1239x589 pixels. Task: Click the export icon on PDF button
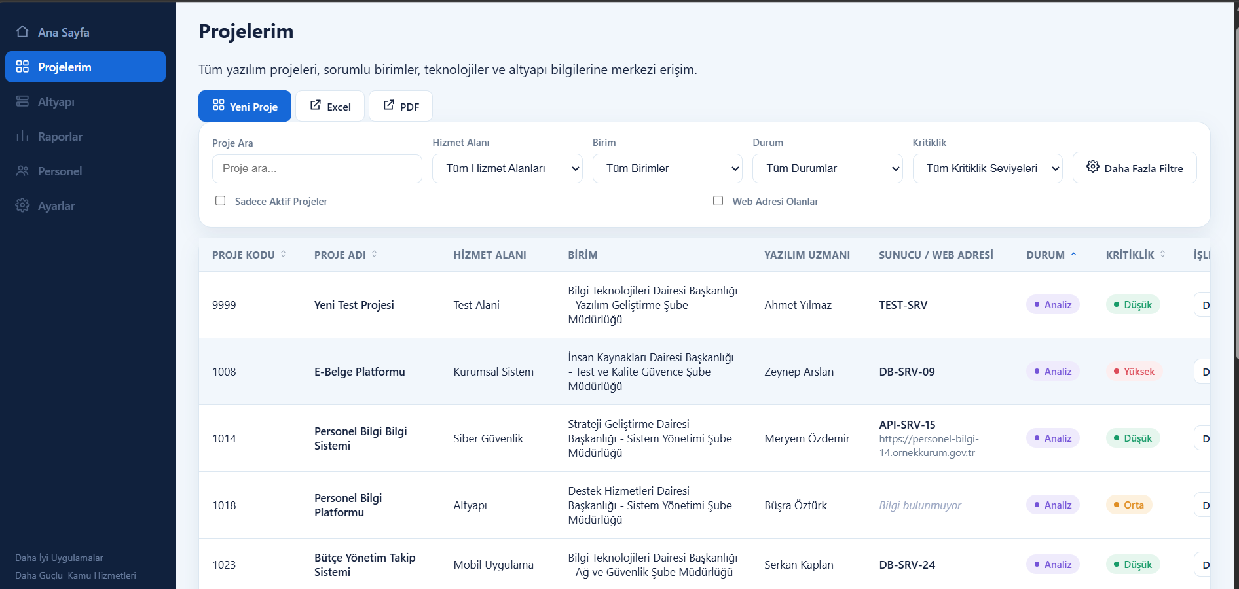tap(389, 105)
